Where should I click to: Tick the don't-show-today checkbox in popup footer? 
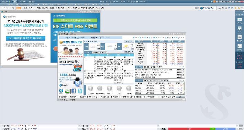click(159, 97)
